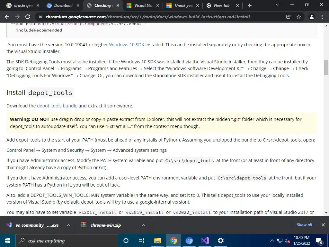Share this page icon
Screen dimensions: 329x247
(x=288, y=17)
